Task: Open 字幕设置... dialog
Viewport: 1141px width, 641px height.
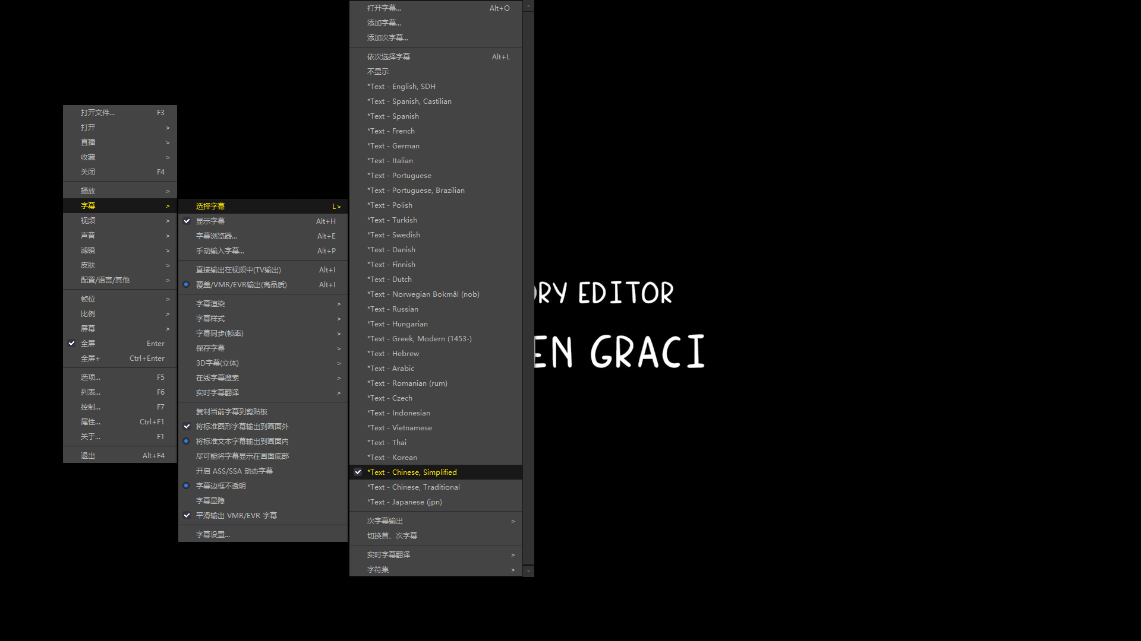Action: (x=263, y=535)
